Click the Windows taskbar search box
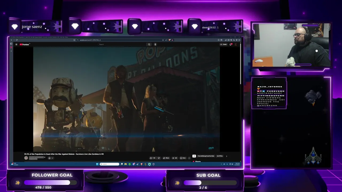Screen dimensions: 342x192 pyautogui.click(x=110, y=164)
